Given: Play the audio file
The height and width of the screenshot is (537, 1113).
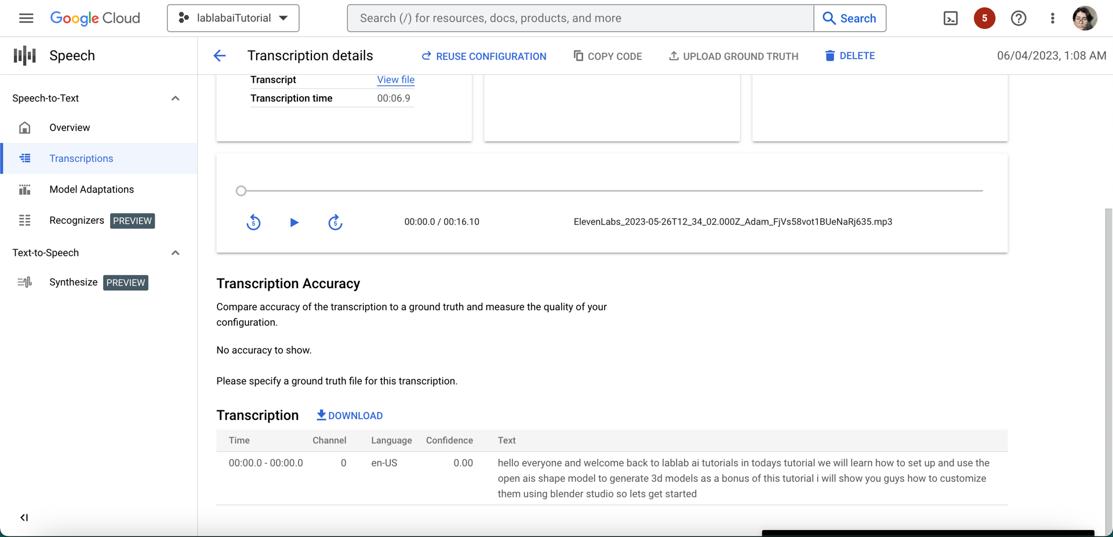Looking at the screenshot, I should (x=294, y=222).
